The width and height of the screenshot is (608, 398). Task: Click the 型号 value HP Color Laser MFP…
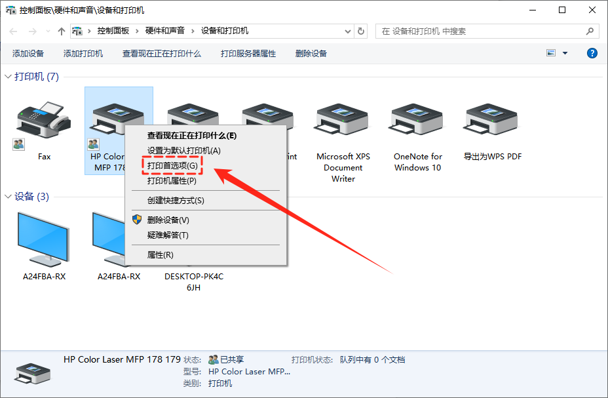tap(250, 372)
